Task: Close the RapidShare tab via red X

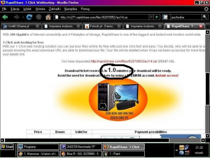Action: click(x=201, y=26)
